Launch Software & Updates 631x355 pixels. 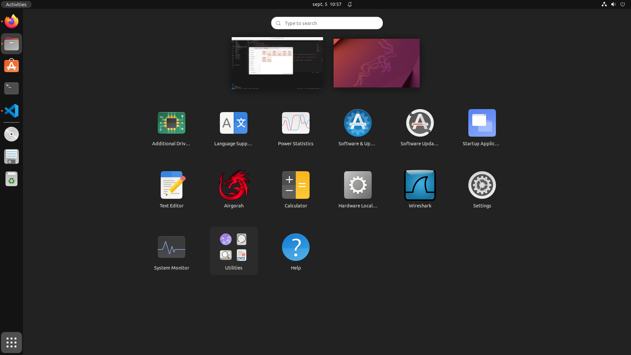point(358,128)
